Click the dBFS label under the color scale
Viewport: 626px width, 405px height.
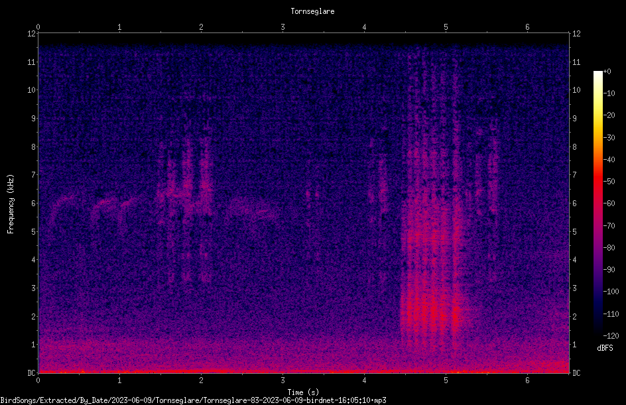605,348
